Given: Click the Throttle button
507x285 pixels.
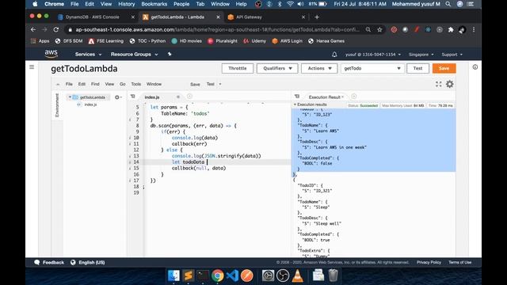Looking at the screenshot, I should click(x=238, y=68).
